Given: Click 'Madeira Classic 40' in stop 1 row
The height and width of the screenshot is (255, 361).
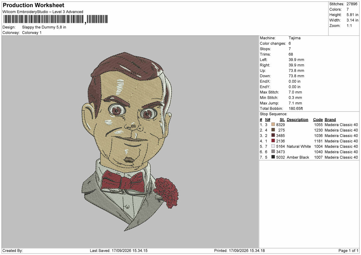Looking at the screenshot, I should coord(341,125).
